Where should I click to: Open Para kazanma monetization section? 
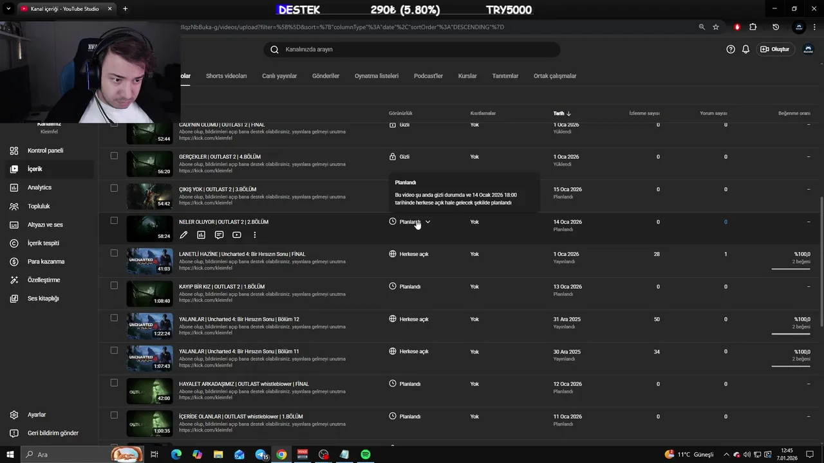pos(48,262)
